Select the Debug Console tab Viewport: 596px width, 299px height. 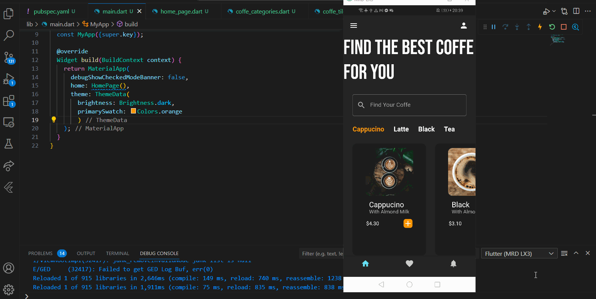[x=159, y=253]
